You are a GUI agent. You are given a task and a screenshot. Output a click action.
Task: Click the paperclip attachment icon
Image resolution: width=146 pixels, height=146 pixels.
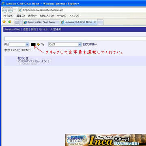[x=43, y=45]
